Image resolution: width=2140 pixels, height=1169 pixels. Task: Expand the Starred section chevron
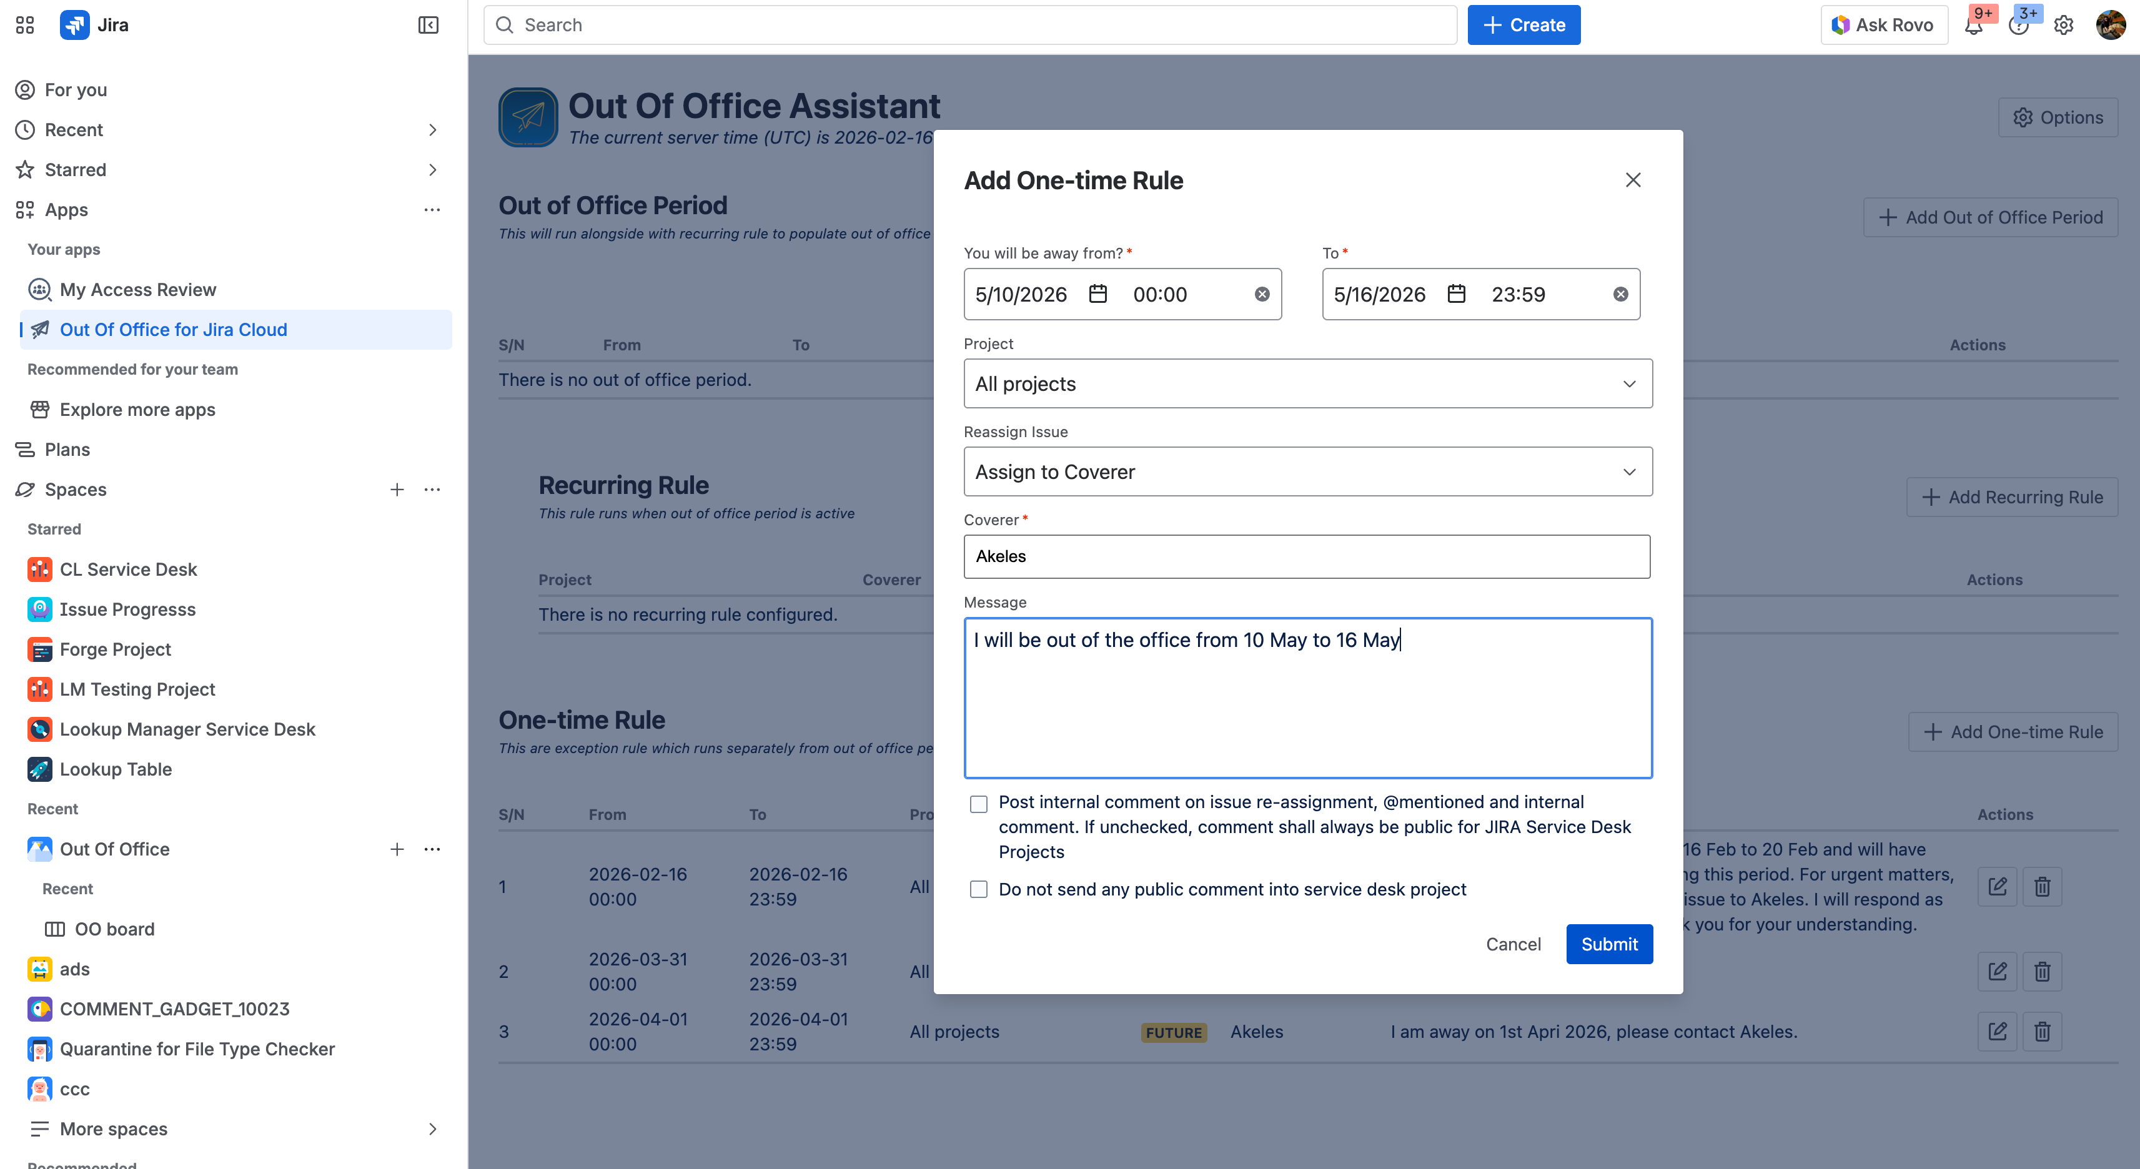pyautogui.click(x=432, y=169)
